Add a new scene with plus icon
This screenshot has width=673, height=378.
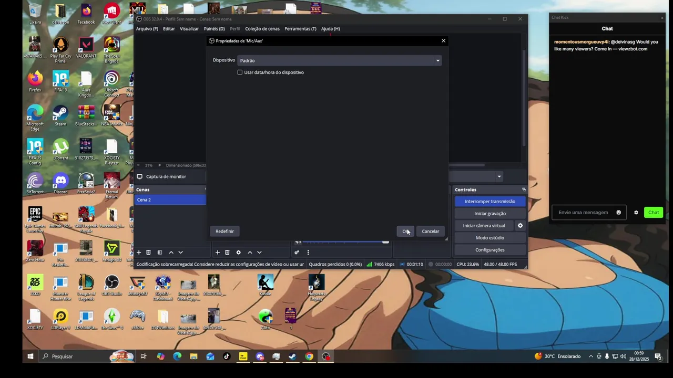pos(139,253)
